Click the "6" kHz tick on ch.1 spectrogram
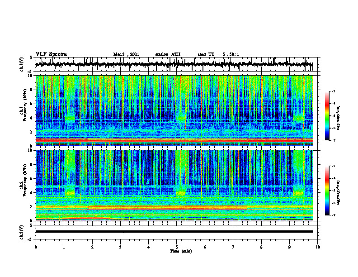Screen dimensions: 358x277 point(31,104)
